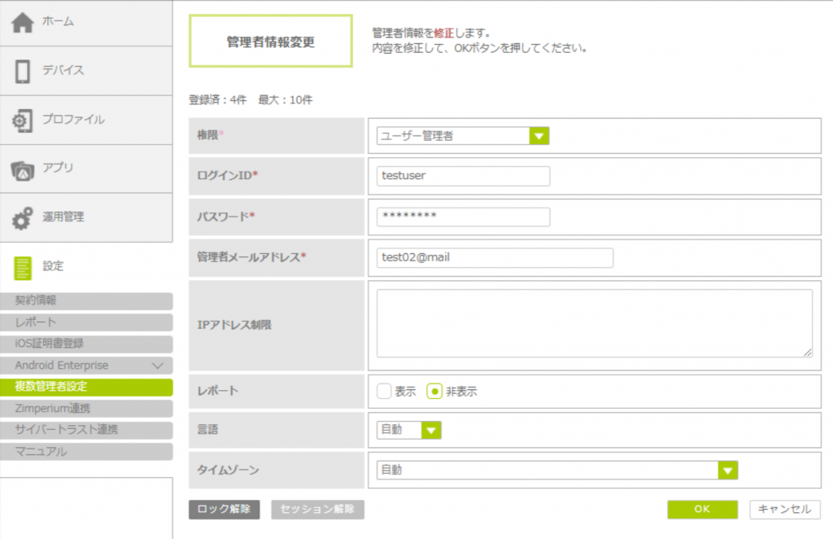
Task: Click the Operations Management gears icon
Action: click(x=22, y=218)
